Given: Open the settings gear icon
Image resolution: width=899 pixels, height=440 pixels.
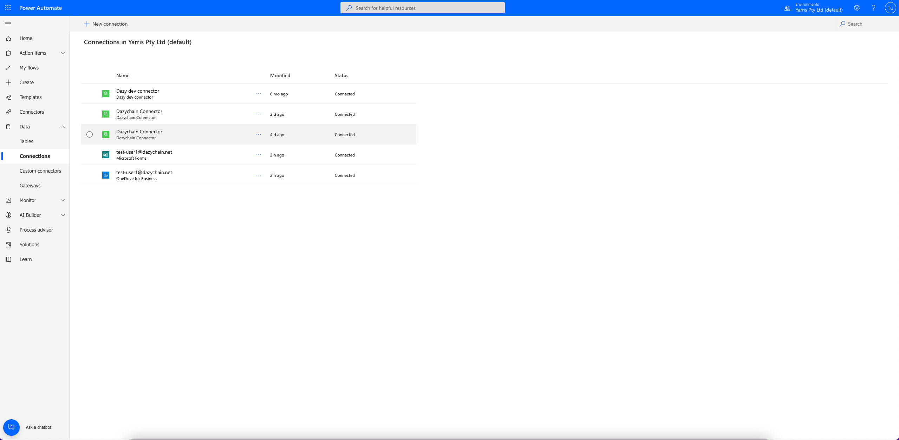Looking at the screenshot, I should click(857, 8).
